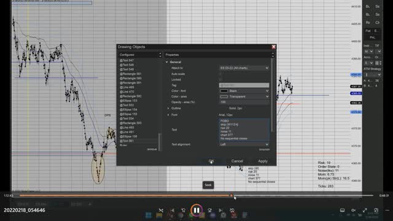Open File Explorer on the taskbar
The width and height of the screenshot is (393, 221).
(x=159, y=215)
